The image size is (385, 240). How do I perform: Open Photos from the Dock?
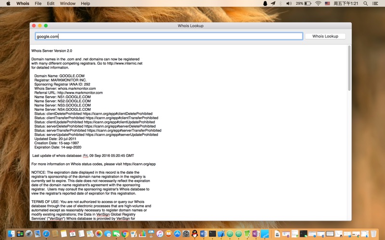coord(99,234)
